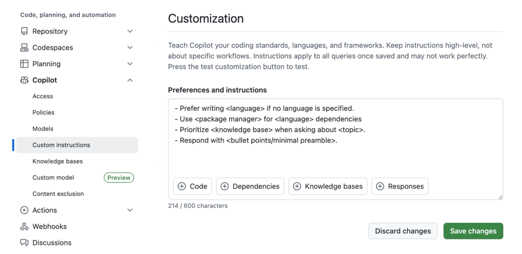Viewport: 522px width, 254px height.
Task: Click the plus icon on Code chip
Action: [x=182, y=186]
